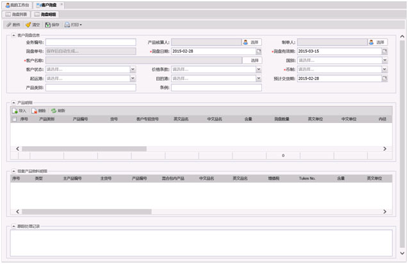Viewport: 408px width, 264px height.
Task: Click 删除 (delete) in product details toolbar
Action: pyautogui.click(x=38, y=110)
